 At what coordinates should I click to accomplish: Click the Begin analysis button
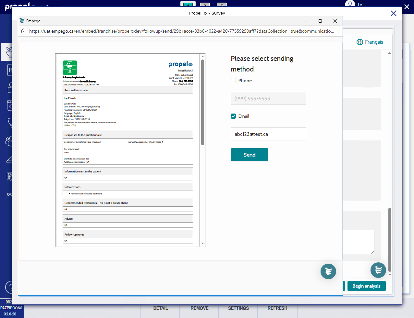point(366,286)
